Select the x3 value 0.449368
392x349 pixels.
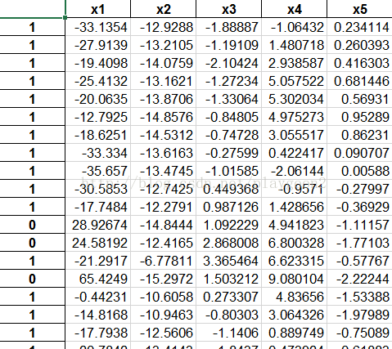[229, 189]
